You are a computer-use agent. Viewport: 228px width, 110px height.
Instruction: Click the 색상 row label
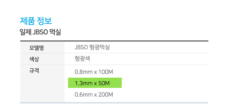[34, 59]
